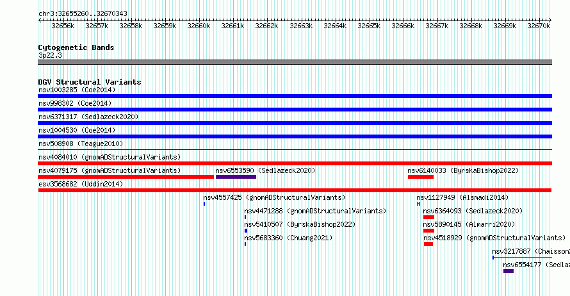Screen dimensions: 570x296
Task: Click the blue bar under nsv1004530
Action: [295, 136]
